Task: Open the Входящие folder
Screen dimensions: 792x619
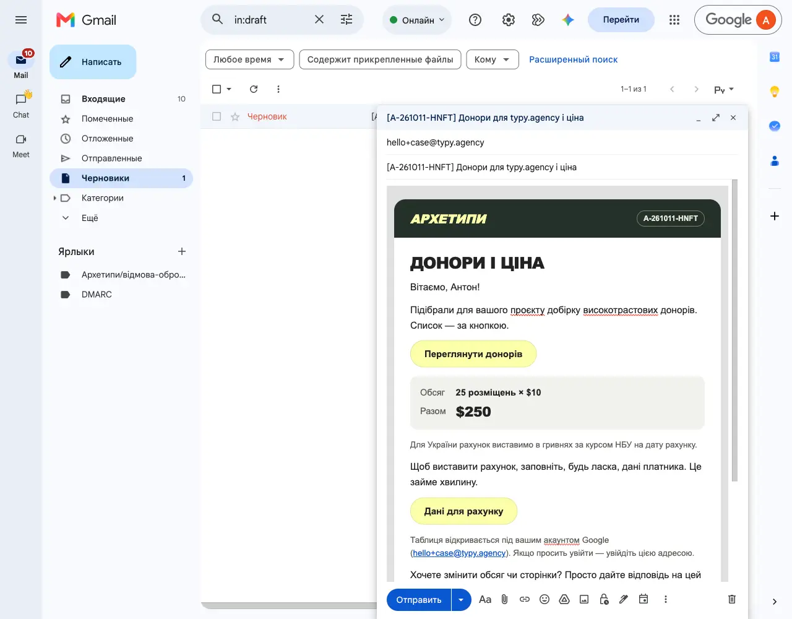Action: click(121, 99)
